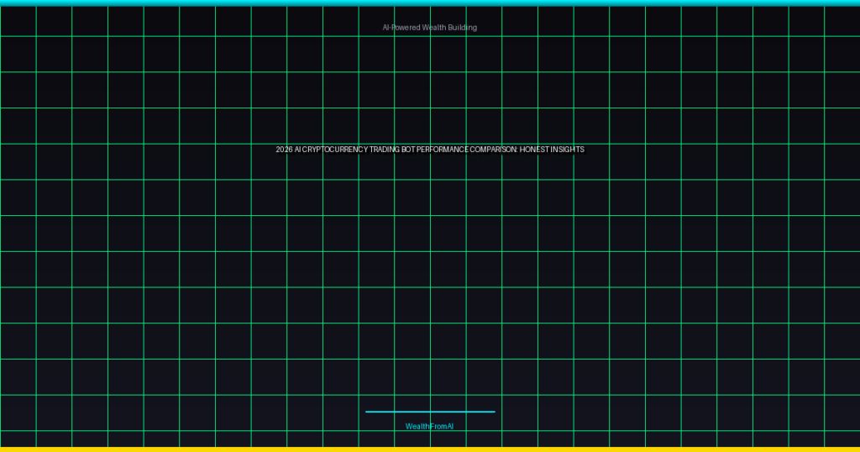Click the trading bot comparison headline
This screenshot has height=452, width=860.
tap(429, 150)
